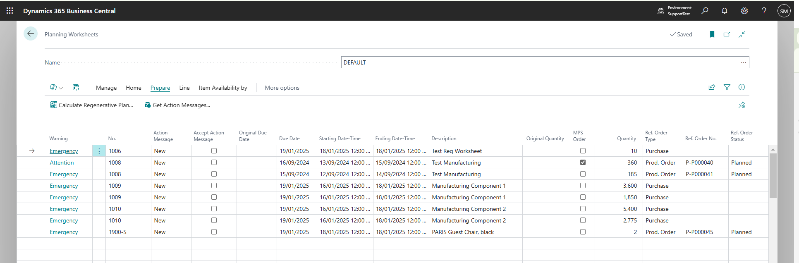Check MPS Order for Test Req Worksheet row
Viewport: 799px width, 263px height.
click(x=583, y=151)
